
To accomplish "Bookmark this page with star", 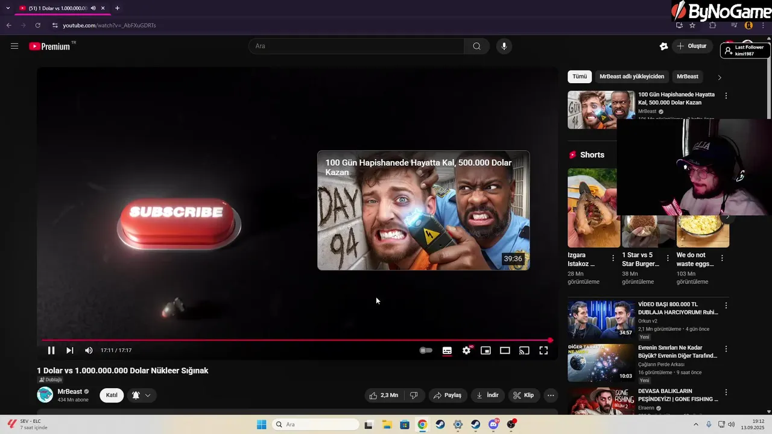I will pyautogui.click(x=692, y=25).
